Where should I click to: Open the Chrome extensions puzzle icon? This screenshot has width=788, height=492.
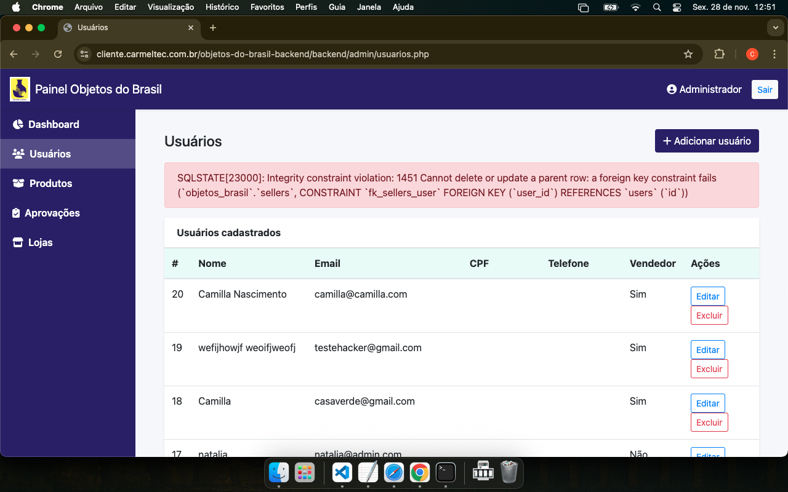coord(719,54)
